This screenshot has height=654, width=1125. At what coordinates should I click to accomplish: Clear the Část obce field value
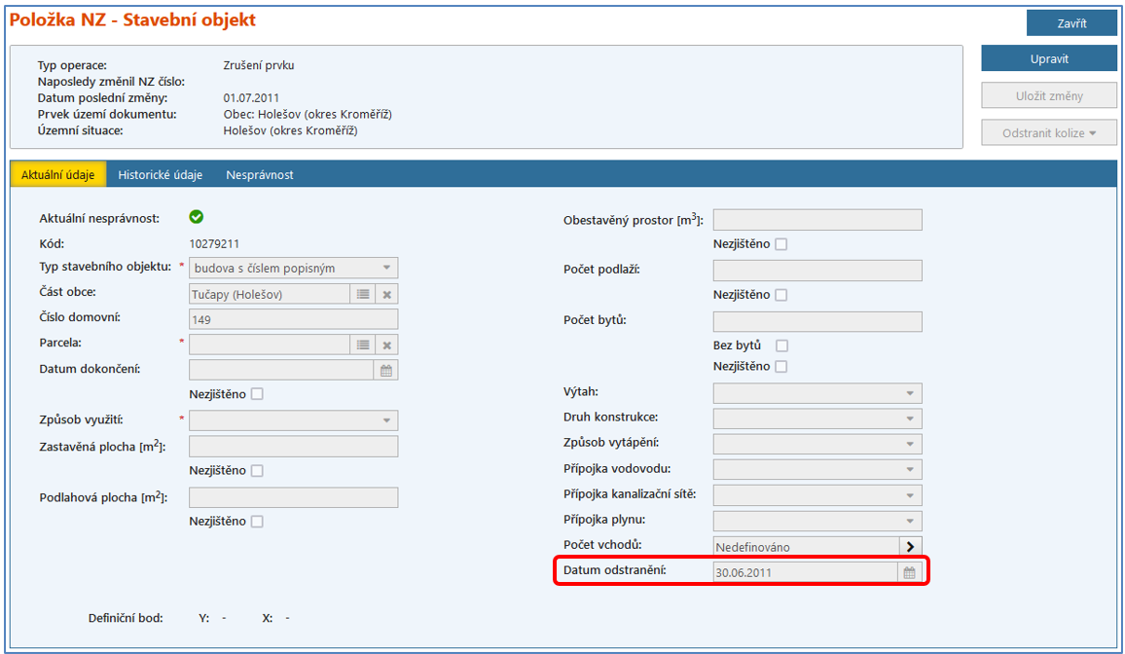click(x=386, y=294)
